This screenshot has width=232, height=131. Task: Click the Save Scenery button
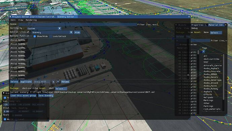coord(46,95)
